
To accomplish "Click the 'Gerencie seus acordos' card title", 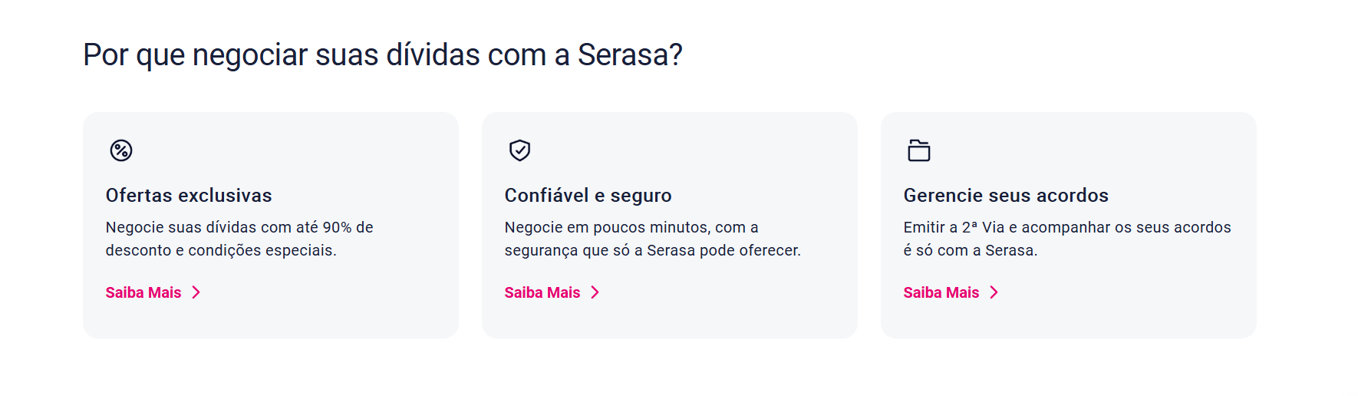I will (x=1006, y=196).
